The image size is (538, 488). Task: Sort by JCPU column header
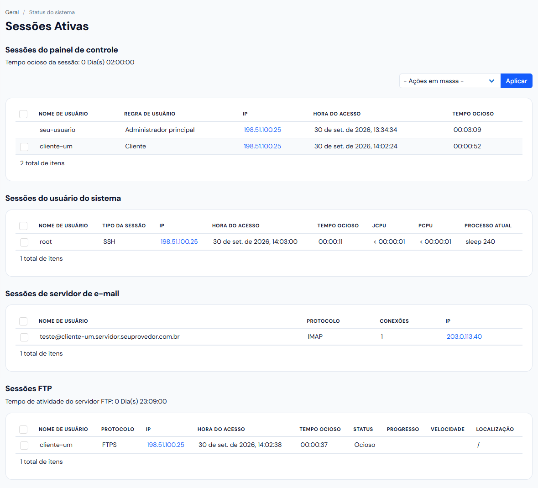click(379, 226)
